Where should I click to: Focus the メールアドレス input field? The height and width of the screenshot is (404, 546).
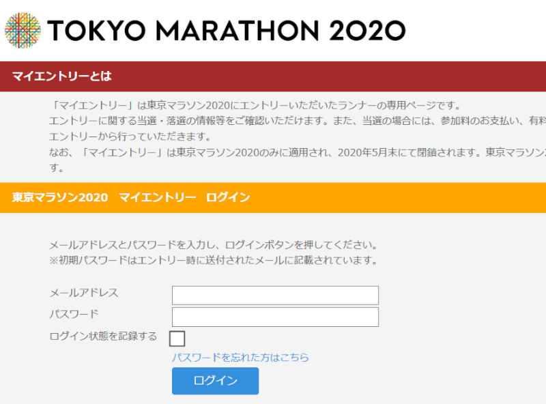(x=275, y=295)
